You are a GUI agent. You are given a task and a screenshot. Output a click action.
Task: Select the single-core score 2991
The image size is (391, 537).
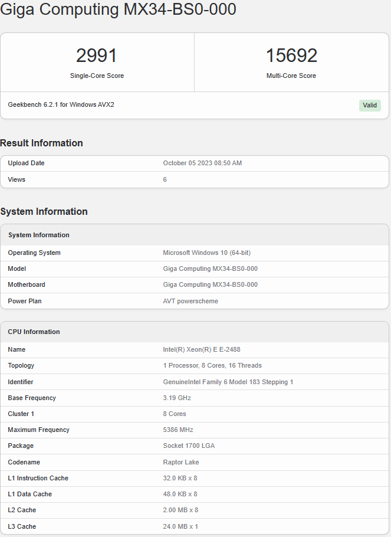(x=97, y=55)
